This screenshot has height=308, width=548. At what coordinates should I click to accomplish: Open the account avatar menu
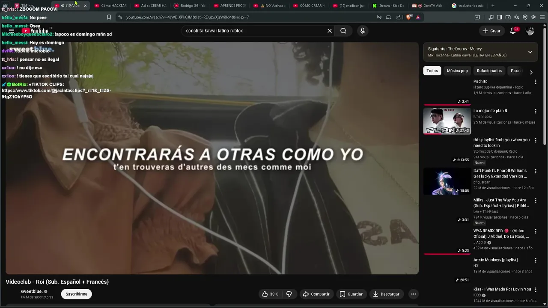[x=530, y=31]
